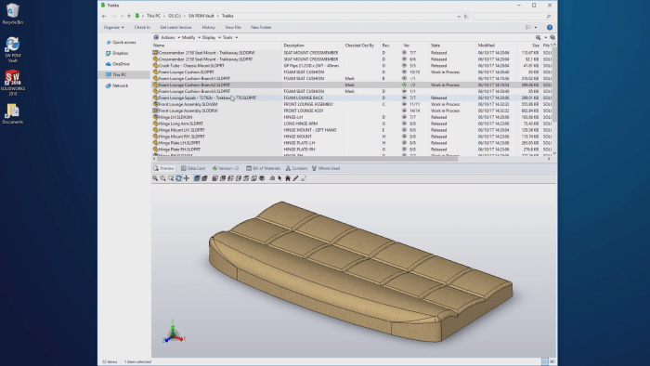Open the Display menu dropdown
This screenshot has height=366, width=650.
click(211, 38)
